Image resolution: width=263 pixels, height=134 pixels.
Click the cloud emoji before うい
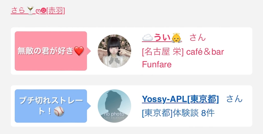(147, 37)
